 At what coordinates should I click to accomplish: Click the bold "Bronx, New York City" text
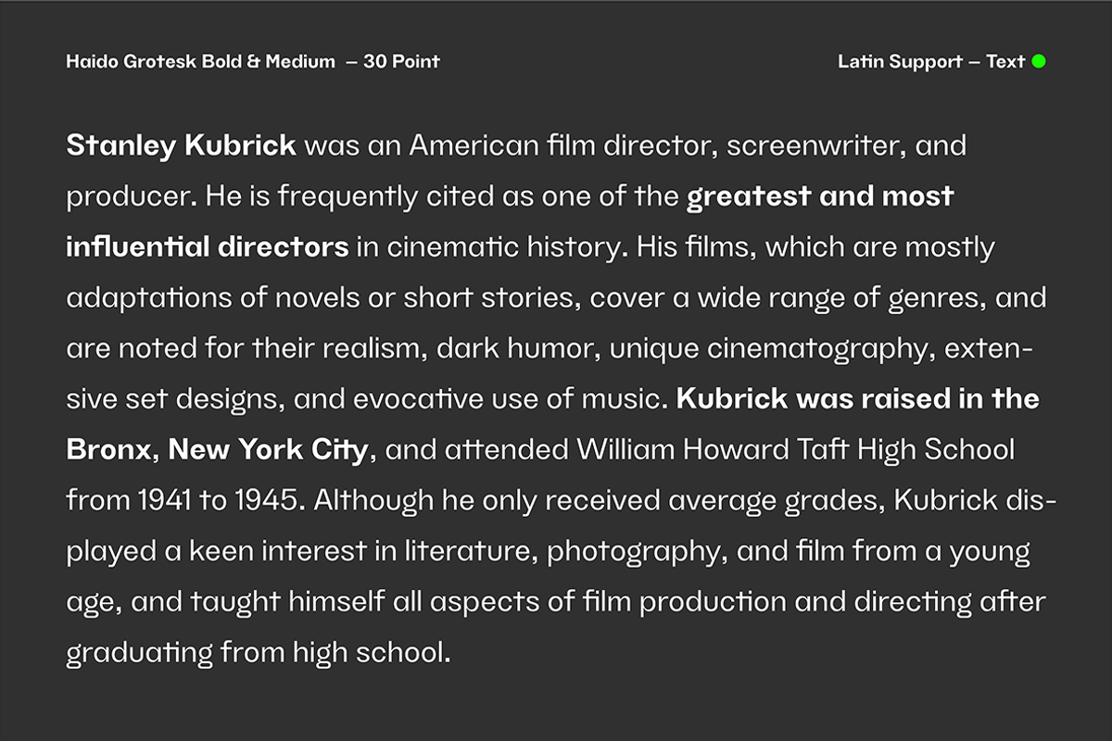(x=217, y=451)
